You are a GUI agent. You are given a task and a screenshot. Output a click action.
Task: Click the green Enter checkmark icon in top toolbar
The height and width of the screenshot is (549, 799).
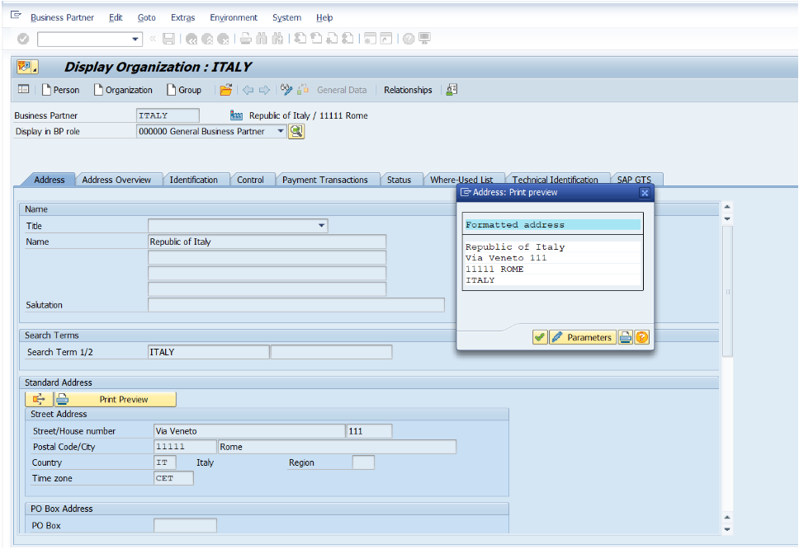tap(23, 39)
